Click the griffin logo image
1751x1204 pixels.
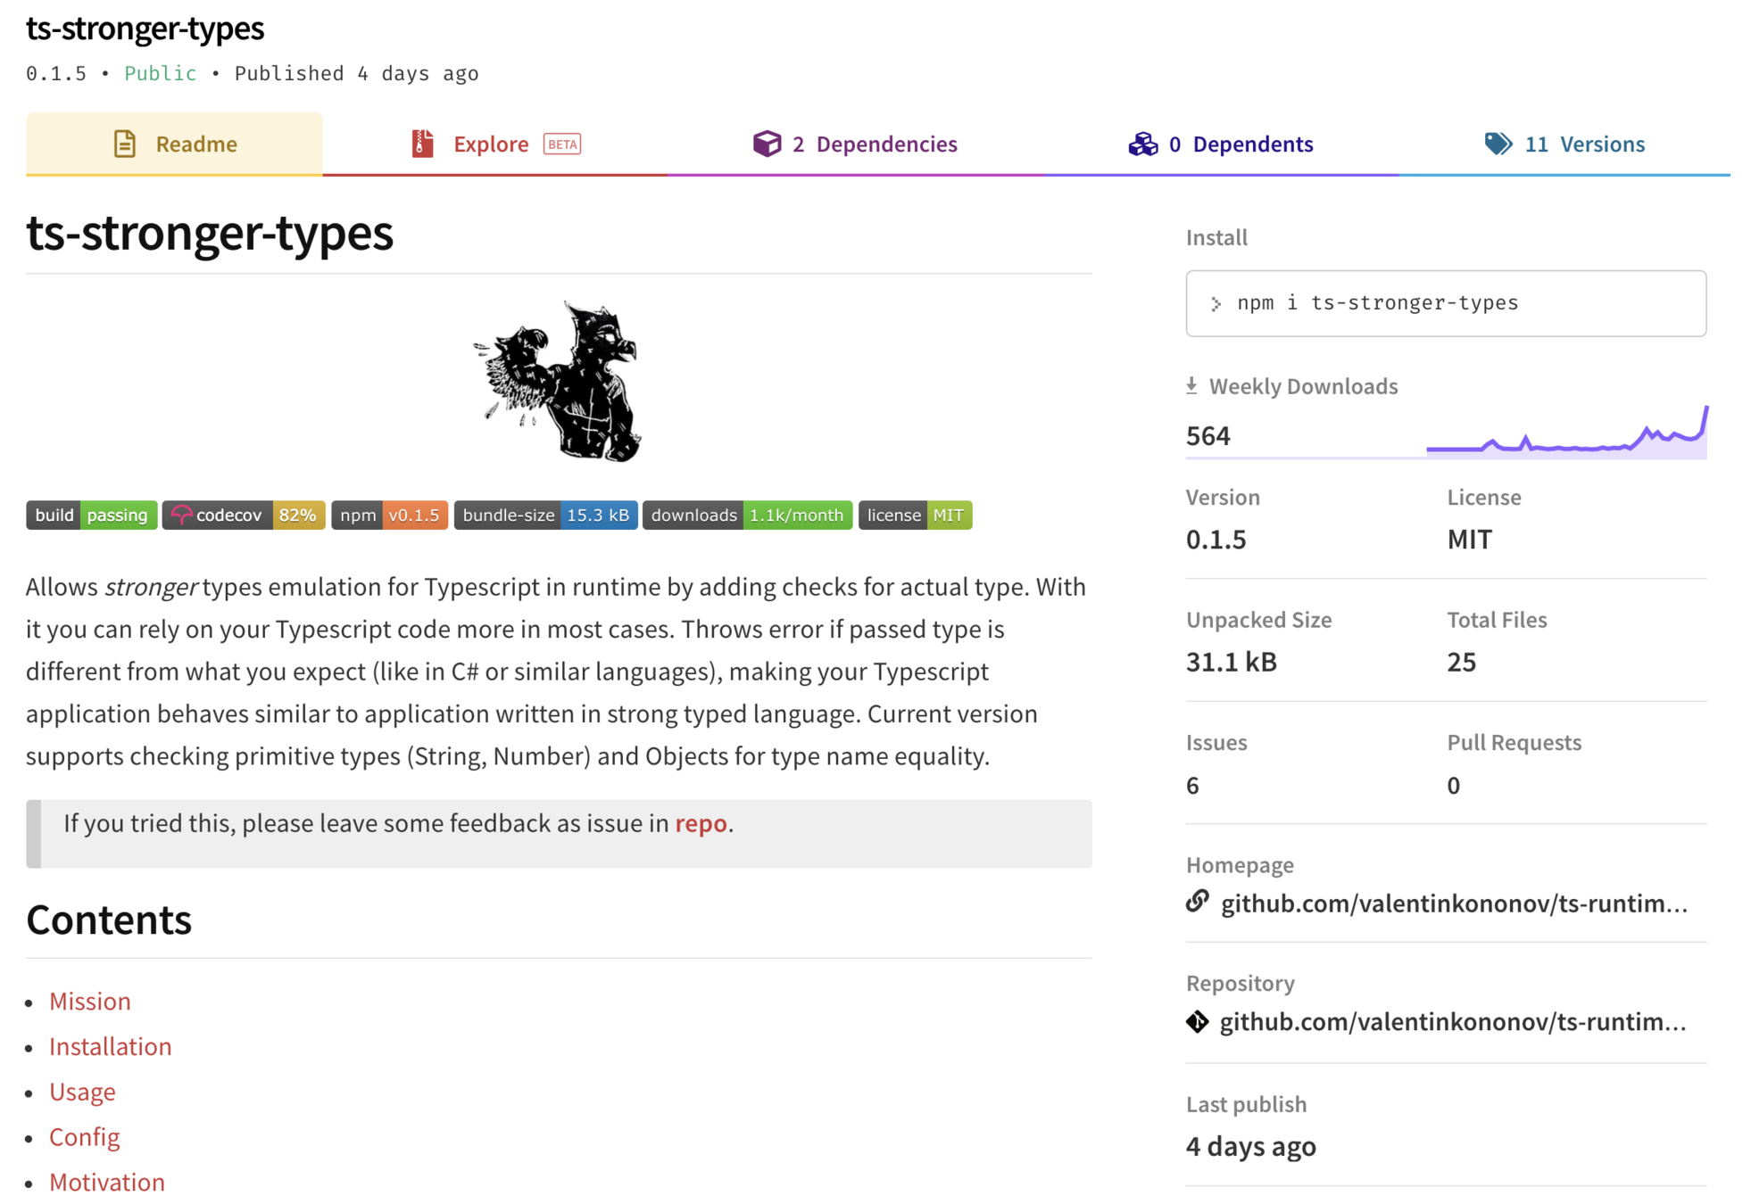click(x=558, y=382)
